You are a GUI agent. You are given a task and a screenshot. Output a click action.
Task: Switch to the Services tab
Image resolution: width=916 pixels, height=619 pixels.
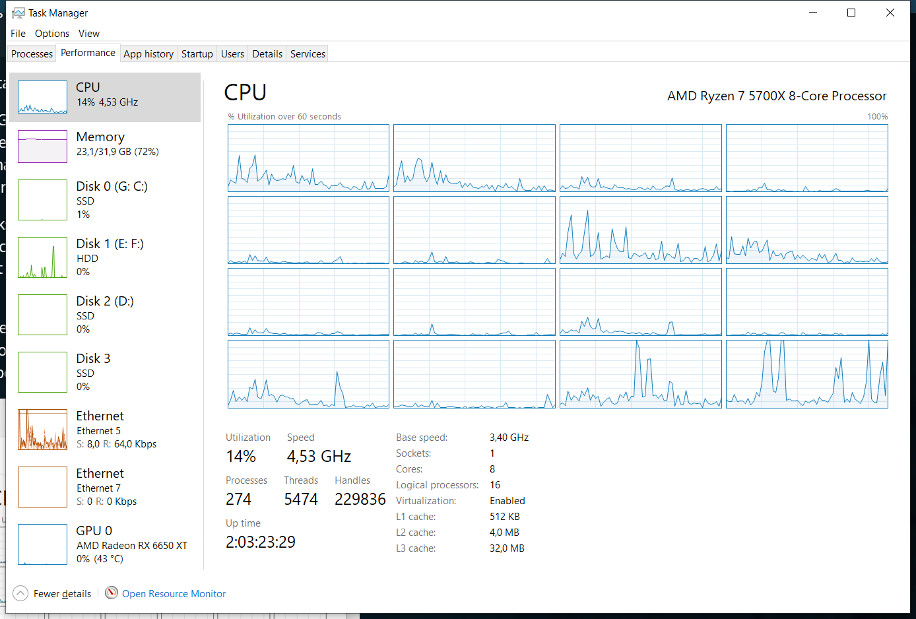click(x=308, y=54)
